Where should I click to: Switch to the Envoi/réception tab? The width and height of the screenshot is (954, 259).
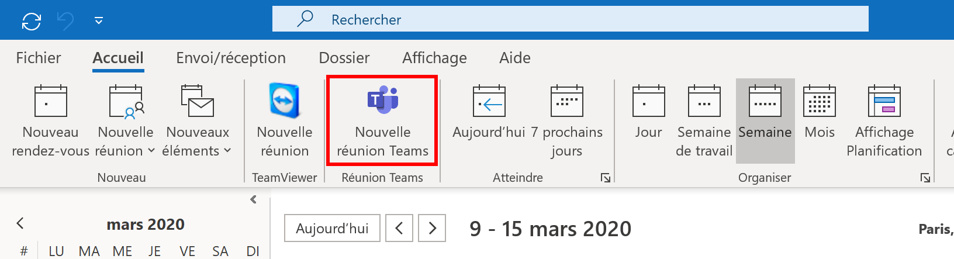pyautogui.click(x=231, y=58)
